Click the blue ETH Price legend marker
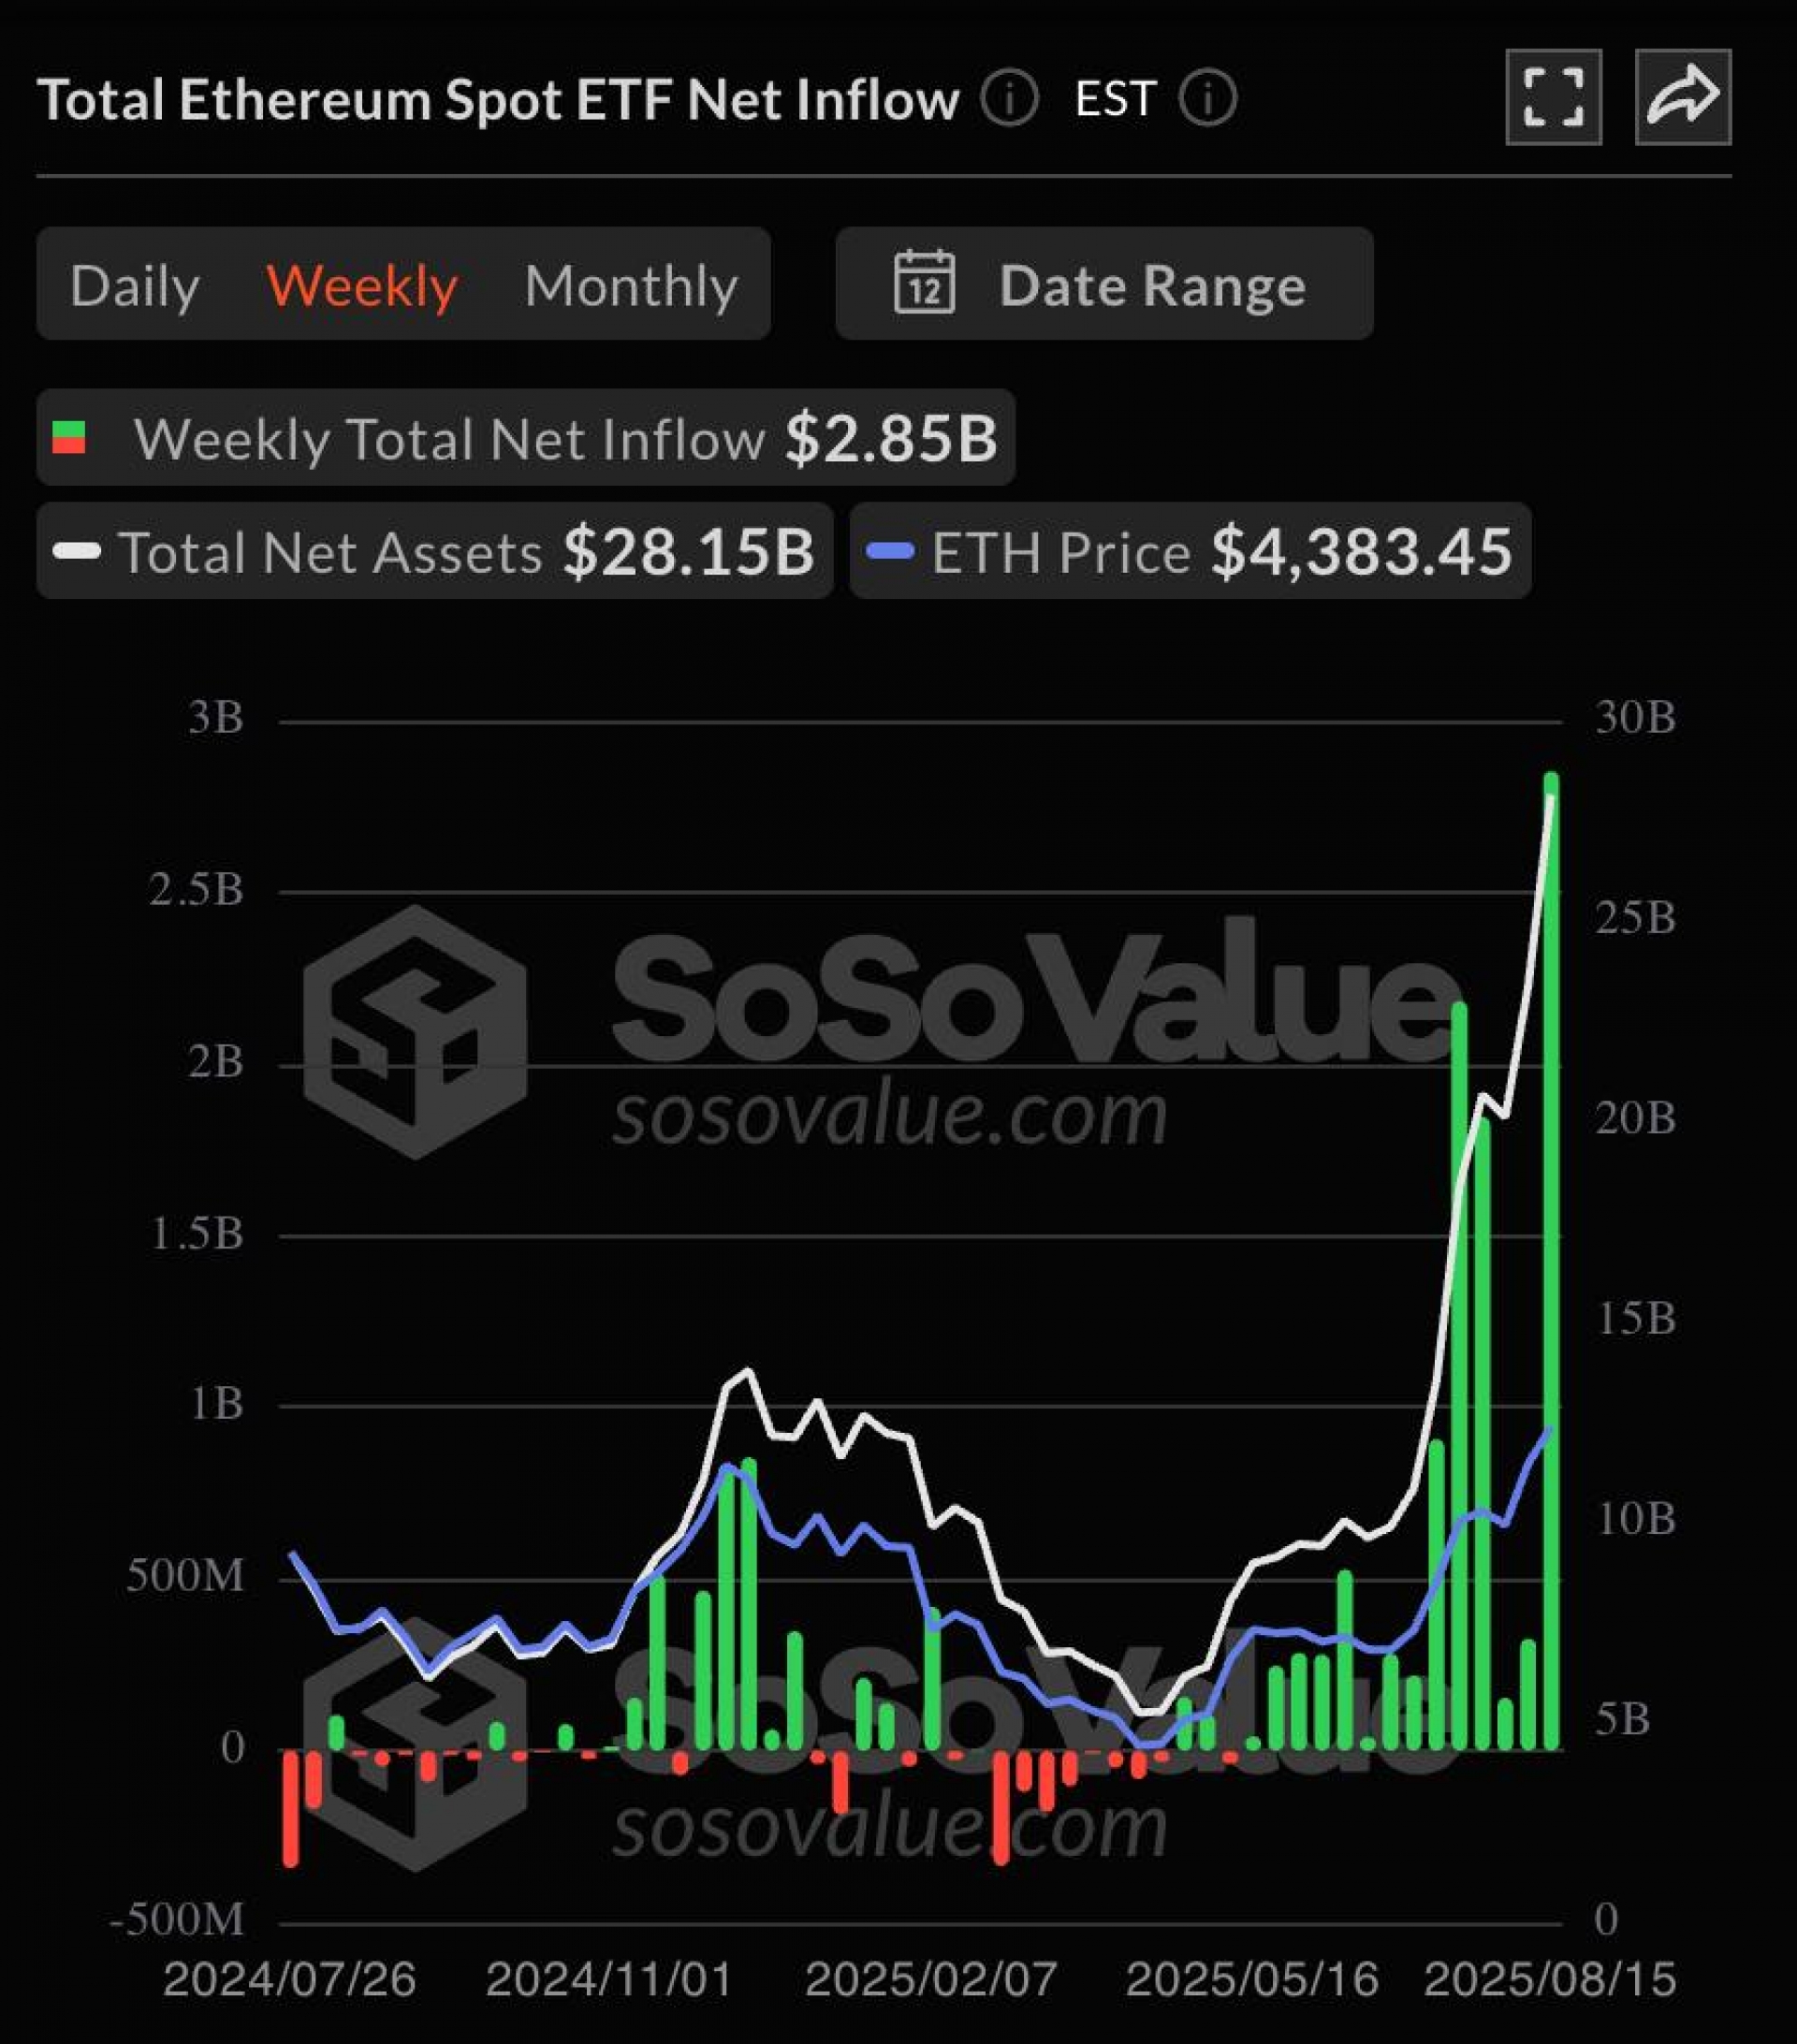This screenshot has width=1797, height=2044. click(x=889, y=551)
